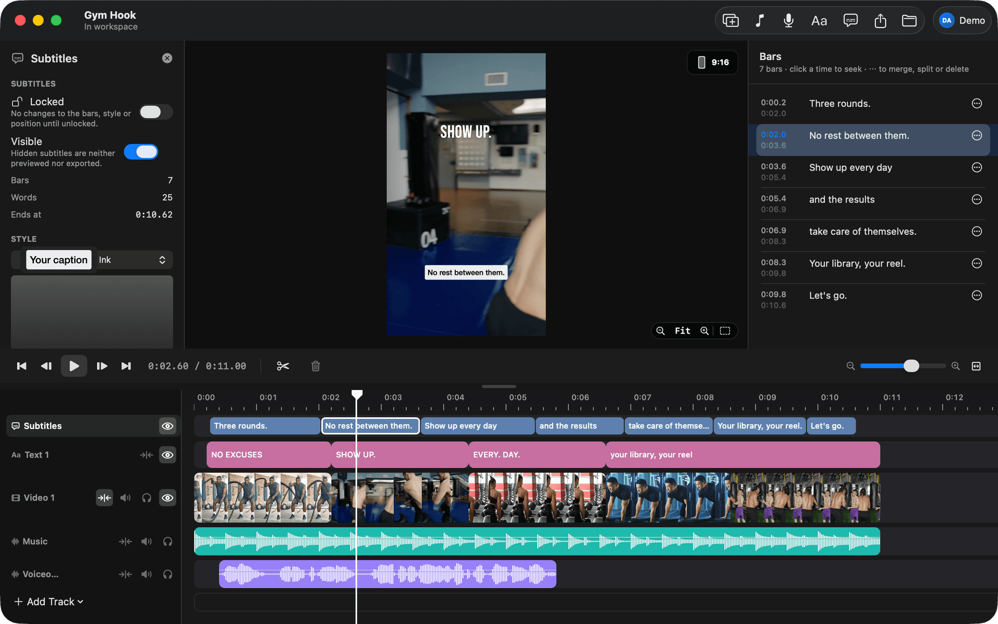Open options for "No rest between them." bar

(977, 135)
